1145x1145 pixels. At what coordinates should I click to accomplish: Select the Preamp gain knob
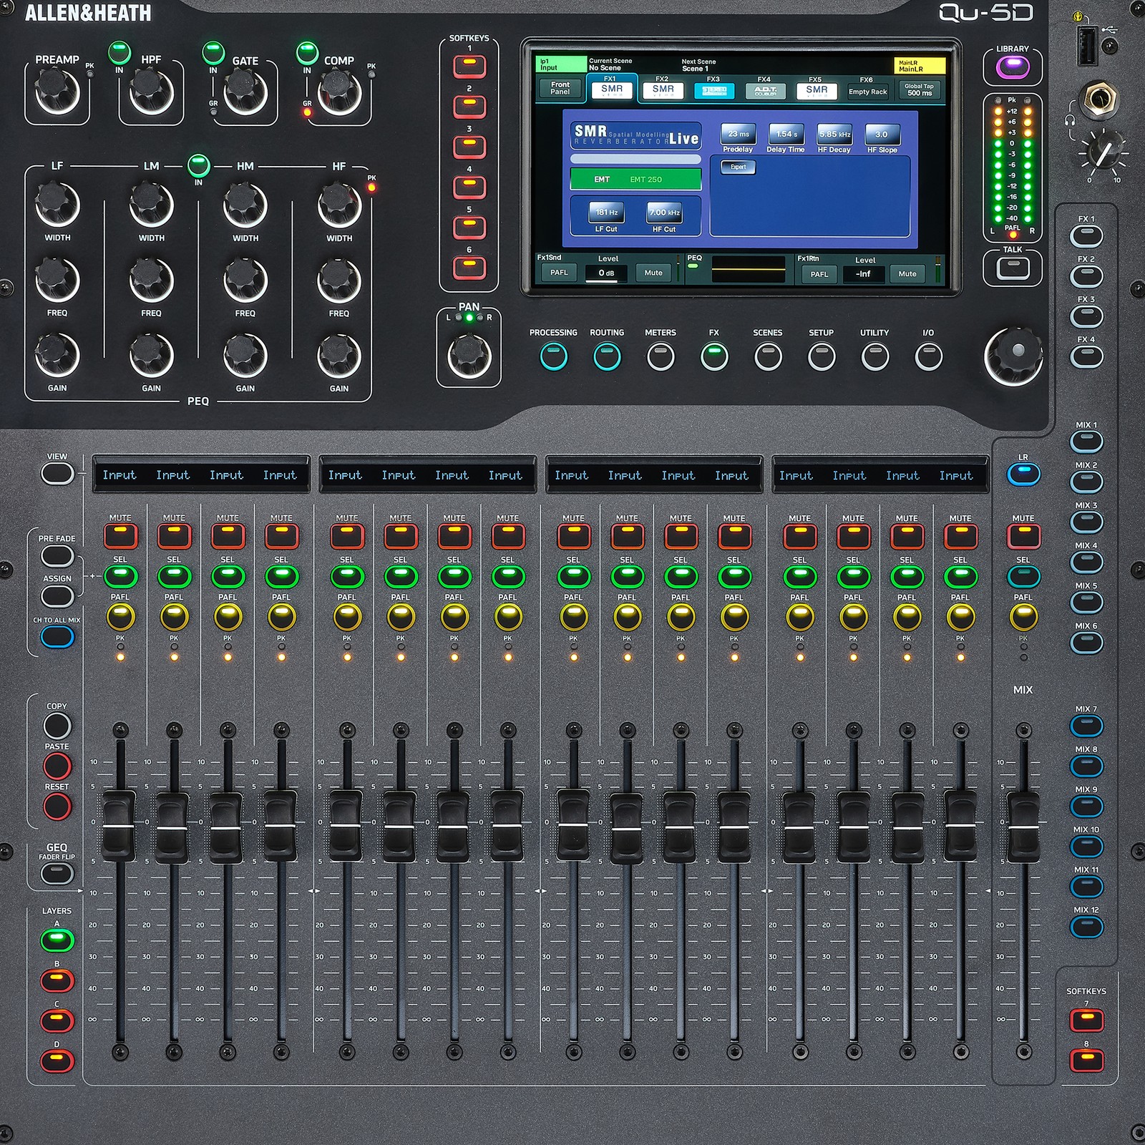click(x=57, y=92)
